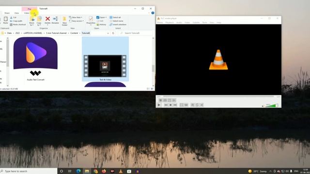
Task: Collapse the Explorer ribbon with the chevron
Action: [x=149, y=13]
